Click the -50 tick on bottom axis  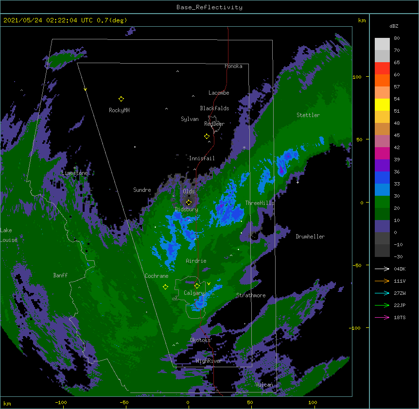coord(124,402)
